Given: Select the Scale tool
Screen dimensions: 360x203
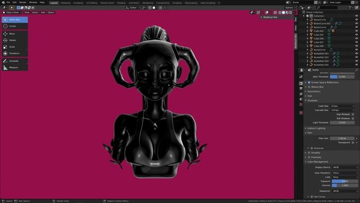Looking at the screenshot, I should [x=15, y=47].
